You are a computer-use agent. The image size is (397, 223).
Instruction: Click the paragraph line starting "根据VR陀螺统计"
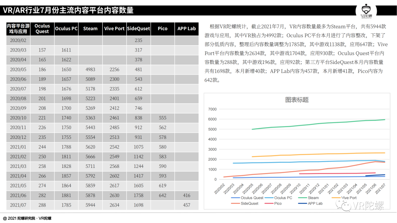pyautogui.click(x=298, y=26)
